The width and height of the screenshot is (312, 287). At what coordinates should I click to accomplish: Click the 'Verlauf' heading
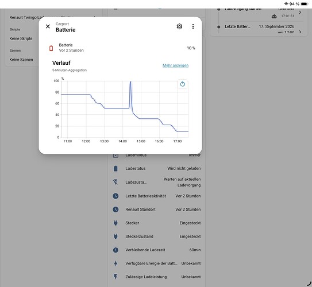[x=61, y=63]
